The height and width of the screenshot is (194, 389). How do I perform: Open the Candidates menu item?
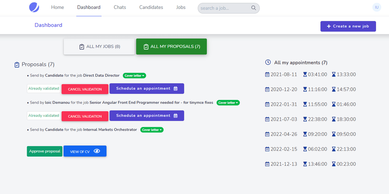[x=151, y=7]
